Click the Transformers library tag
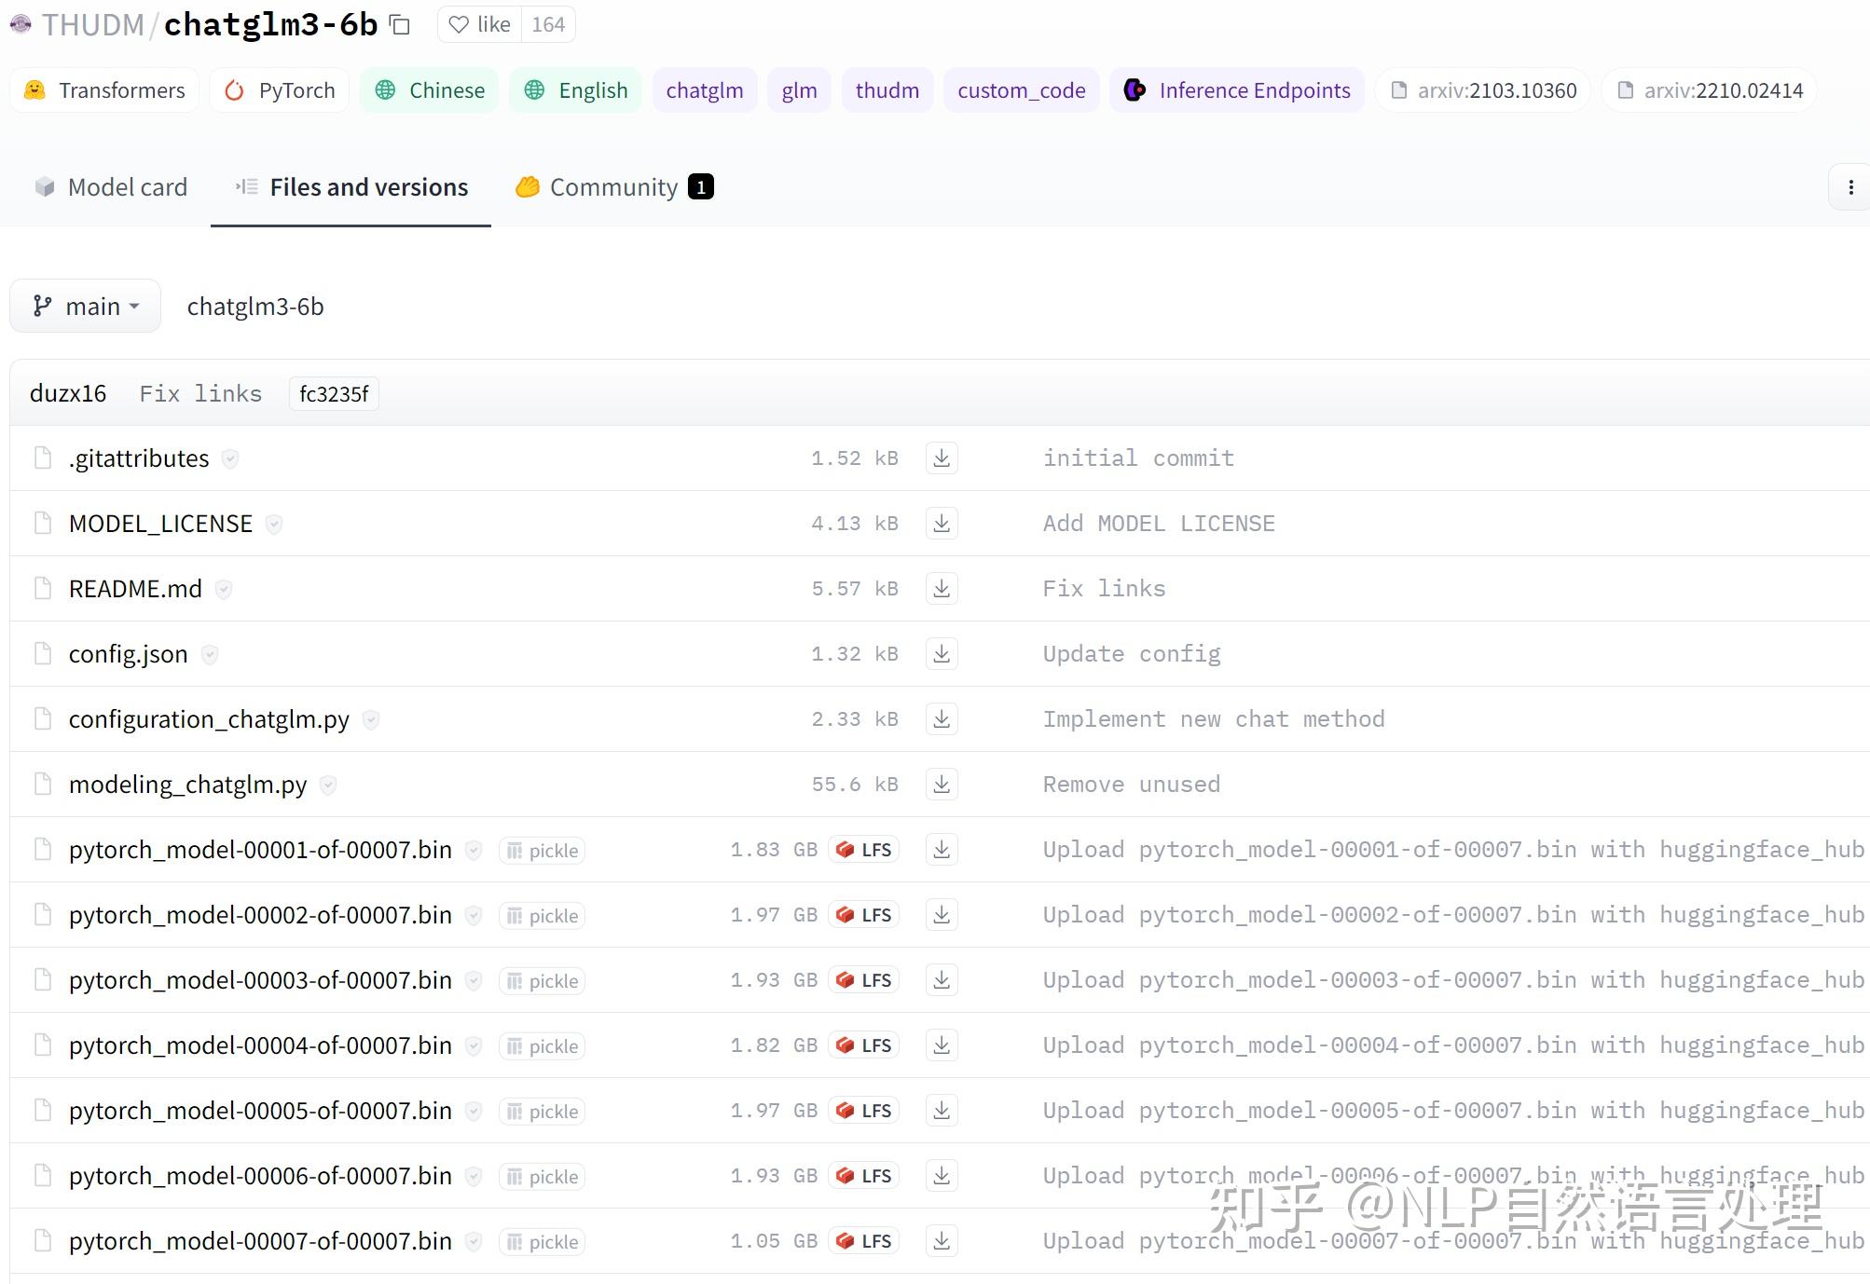The width and height of the screenshot is (1870, 1284). coord(104,89)
